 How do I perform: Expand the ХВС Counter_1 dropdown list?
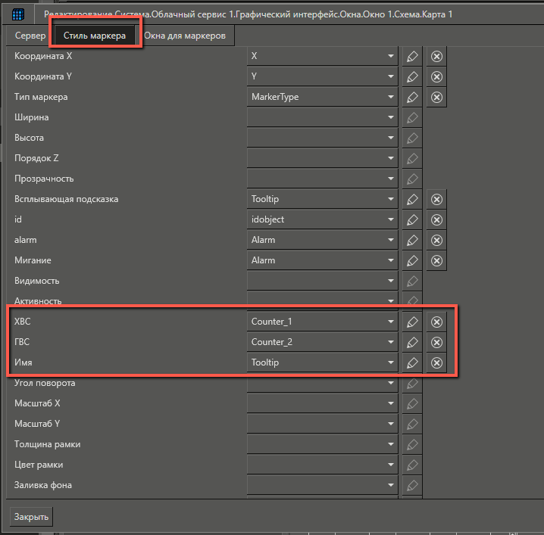tap(390, 322)
